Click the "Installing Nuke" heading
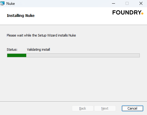The image size is (147, 115). 21,16
